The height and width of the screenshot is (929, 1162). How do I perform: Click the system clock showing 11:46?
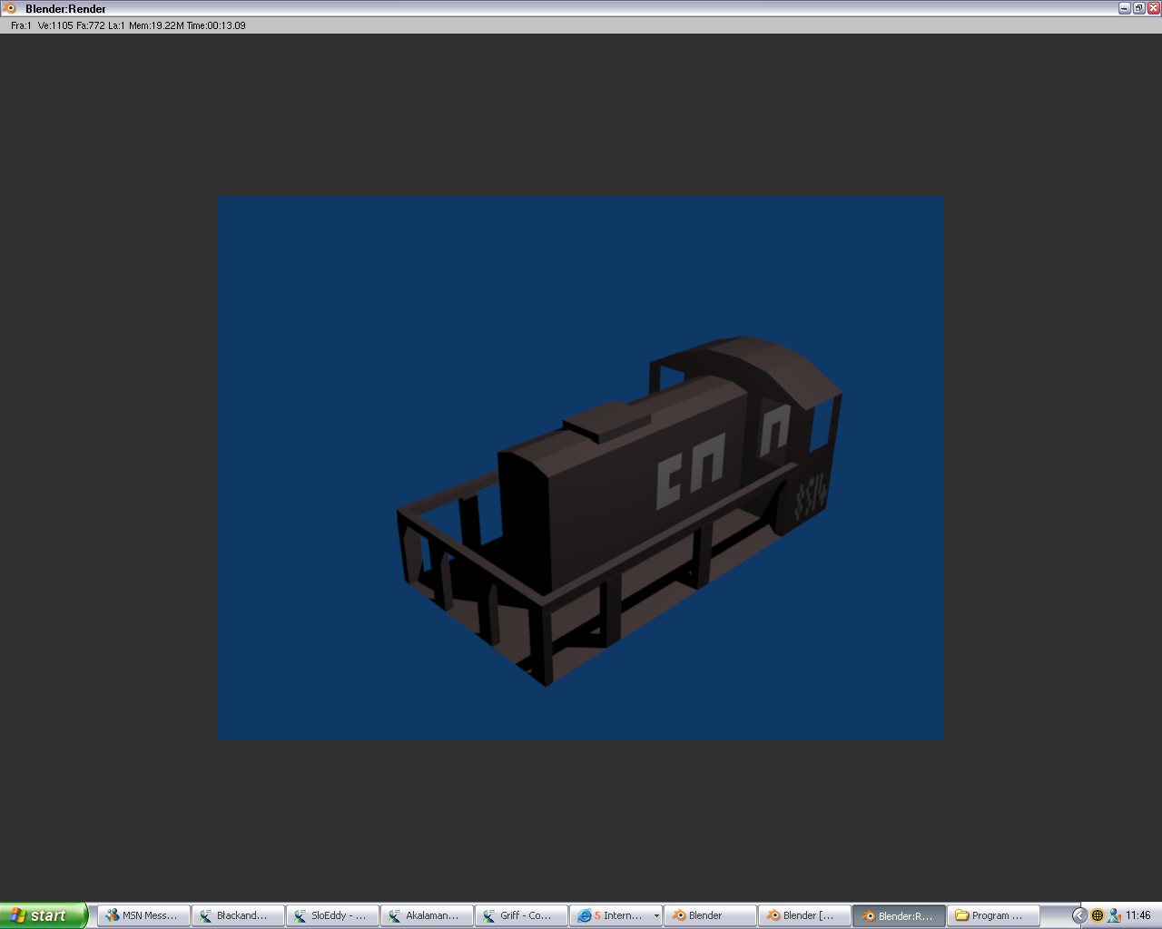(x=1138, y=915)
